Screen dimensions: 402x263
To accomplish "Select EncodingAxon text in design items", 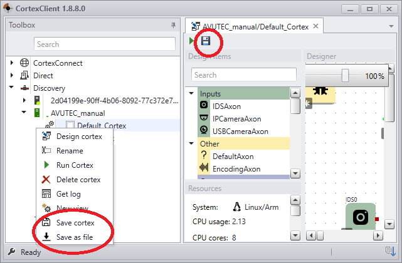I will 236,169.
